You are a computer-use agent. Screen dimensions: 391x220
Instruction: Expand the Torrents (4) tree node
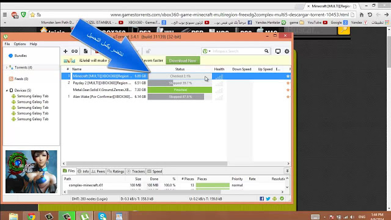coord(7,67)
